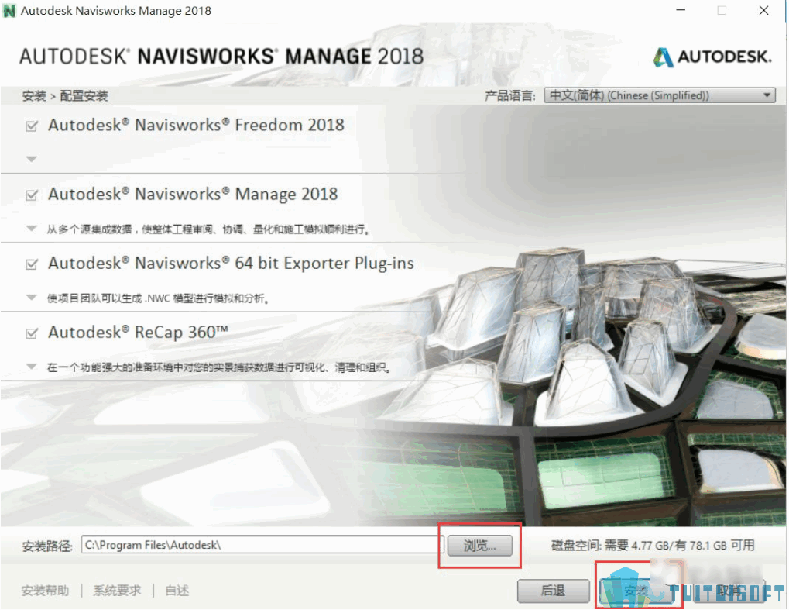Click the Navisworks Manage description text
This screenshot has width=789, height=610.
(x=208, y=229)
